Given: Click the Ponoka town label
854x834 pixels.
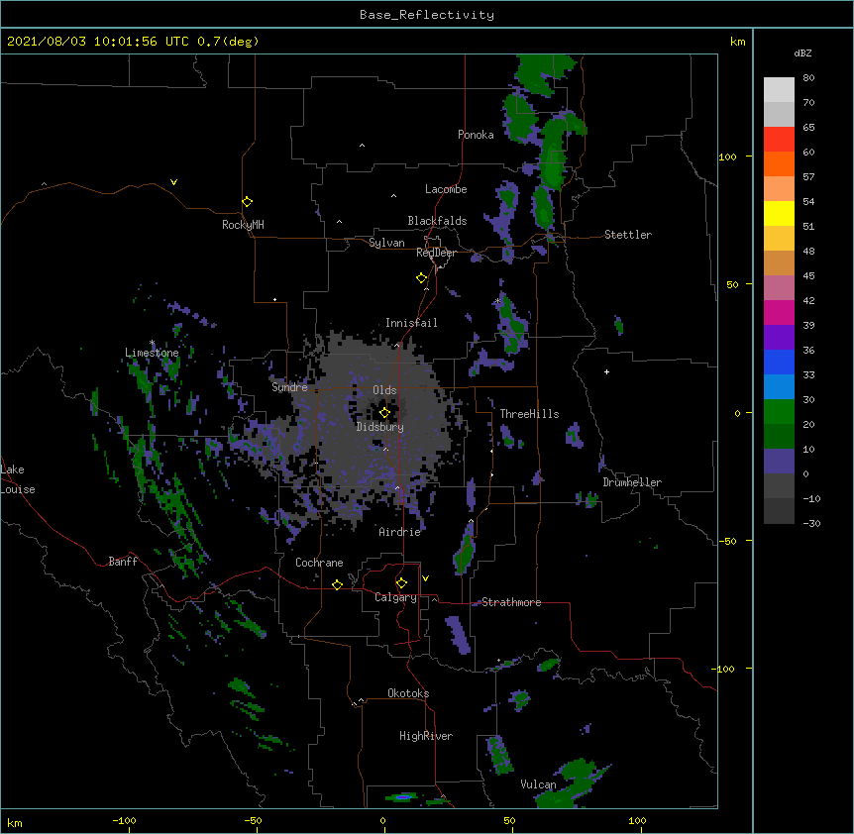Looking at the screenshot, I should click(x=476, y=135).
